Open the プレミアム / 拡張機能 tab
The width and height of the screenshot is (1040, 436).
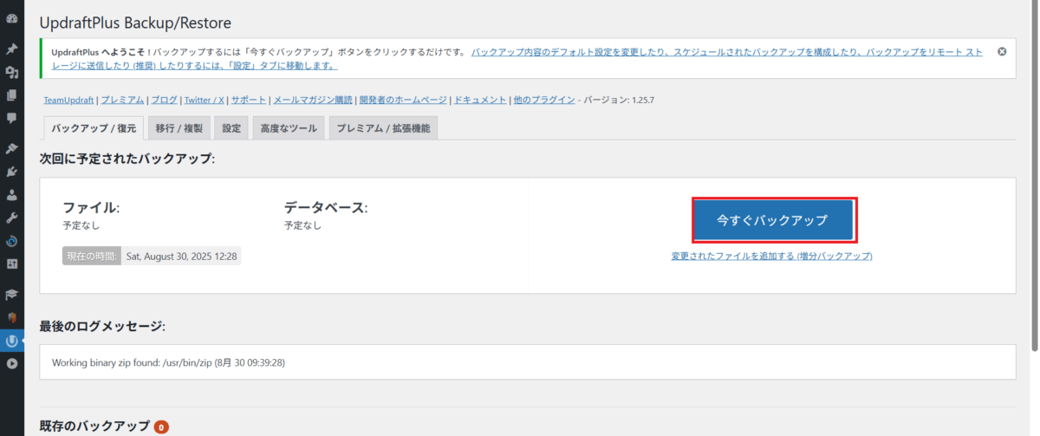383,128
